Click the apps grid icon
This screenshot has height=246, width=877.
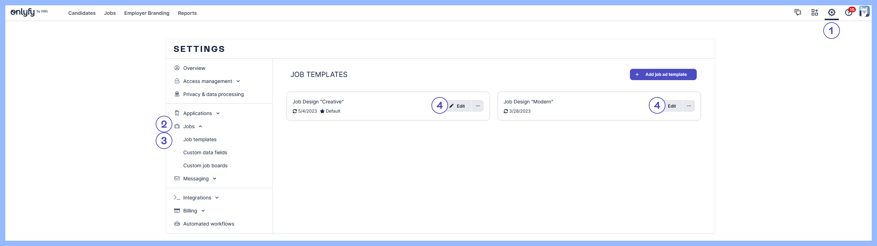[x=814, y=13]
